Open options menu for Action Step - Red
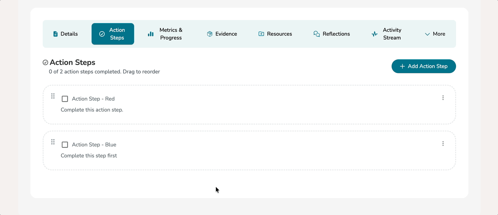Screen dimensions: 498x215 [443, 98]
